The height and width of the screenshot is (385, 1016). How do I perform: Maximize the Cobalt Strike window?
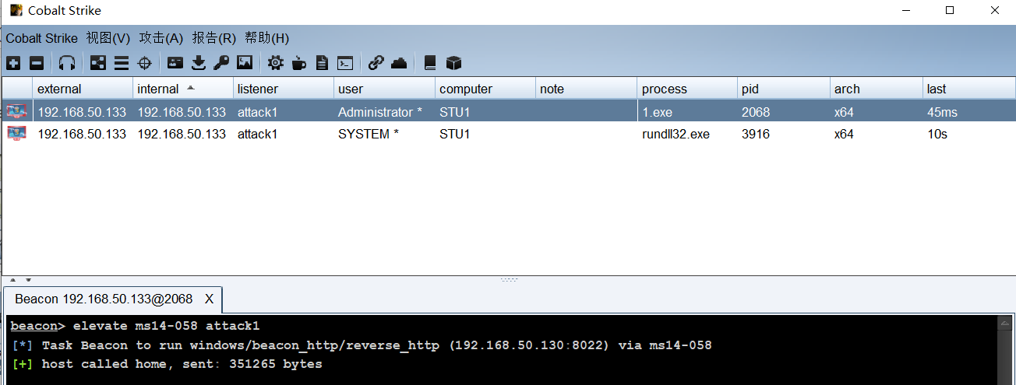click(x=950, y=10)
